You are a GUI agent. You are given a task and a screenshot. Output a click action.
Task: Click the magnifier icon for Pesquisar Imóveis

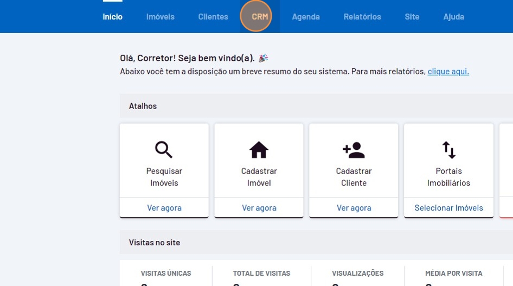[x=164, y=149]
